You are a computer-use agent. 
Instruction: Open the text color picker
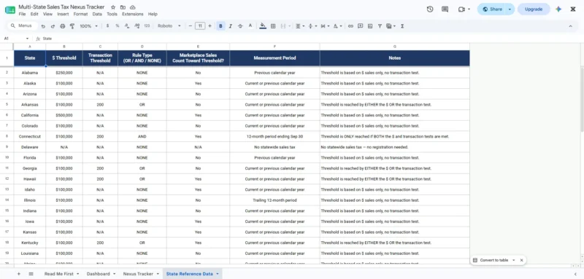pyautogui.click(x=250, y=26)
